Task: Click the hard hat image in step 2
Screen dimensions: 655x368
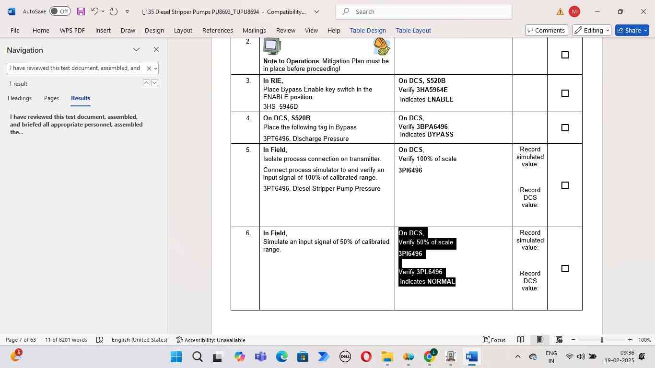Action: point(382,46)
